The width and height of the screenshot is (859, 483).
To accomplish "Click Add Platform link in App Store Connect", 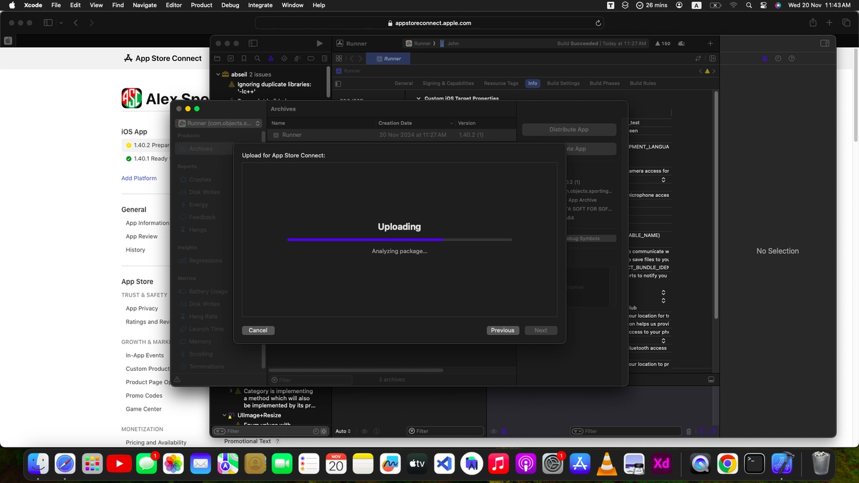I will click(x=139, y=178).
